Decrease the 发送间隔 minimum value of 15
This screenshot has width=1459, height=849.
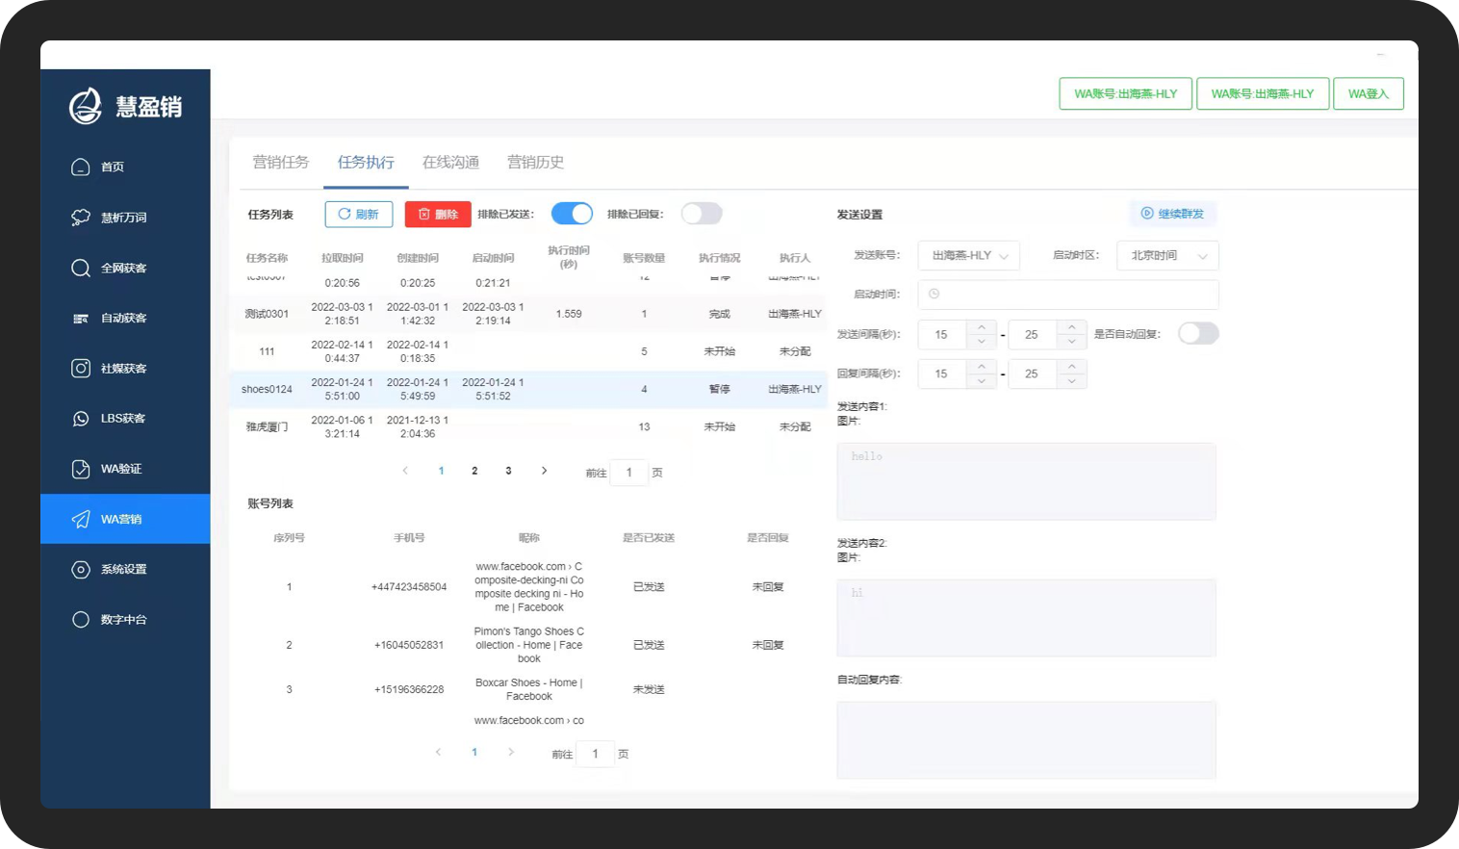(981, 342)
